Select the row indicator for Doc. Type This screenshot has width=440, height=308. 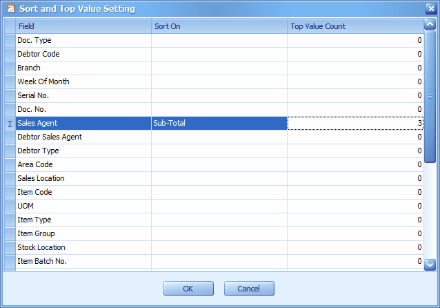(x=10, y=40)
